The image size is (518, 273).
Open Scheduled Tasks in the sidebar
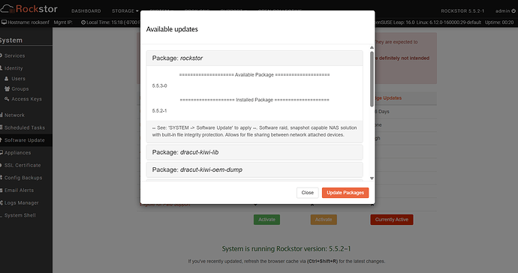(25, 127)
